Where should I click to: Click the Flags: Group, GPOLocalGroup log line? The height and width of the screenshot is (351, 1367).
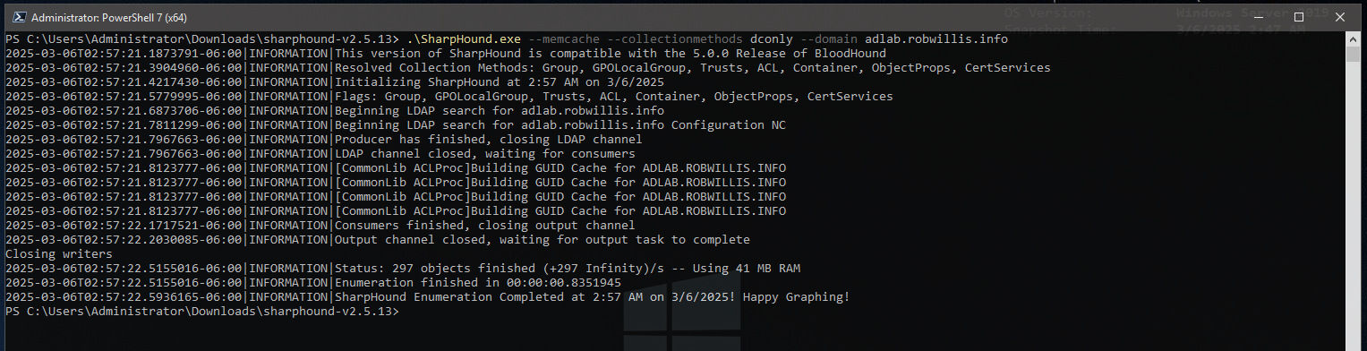pyautogui.click(x=449, y=97)
